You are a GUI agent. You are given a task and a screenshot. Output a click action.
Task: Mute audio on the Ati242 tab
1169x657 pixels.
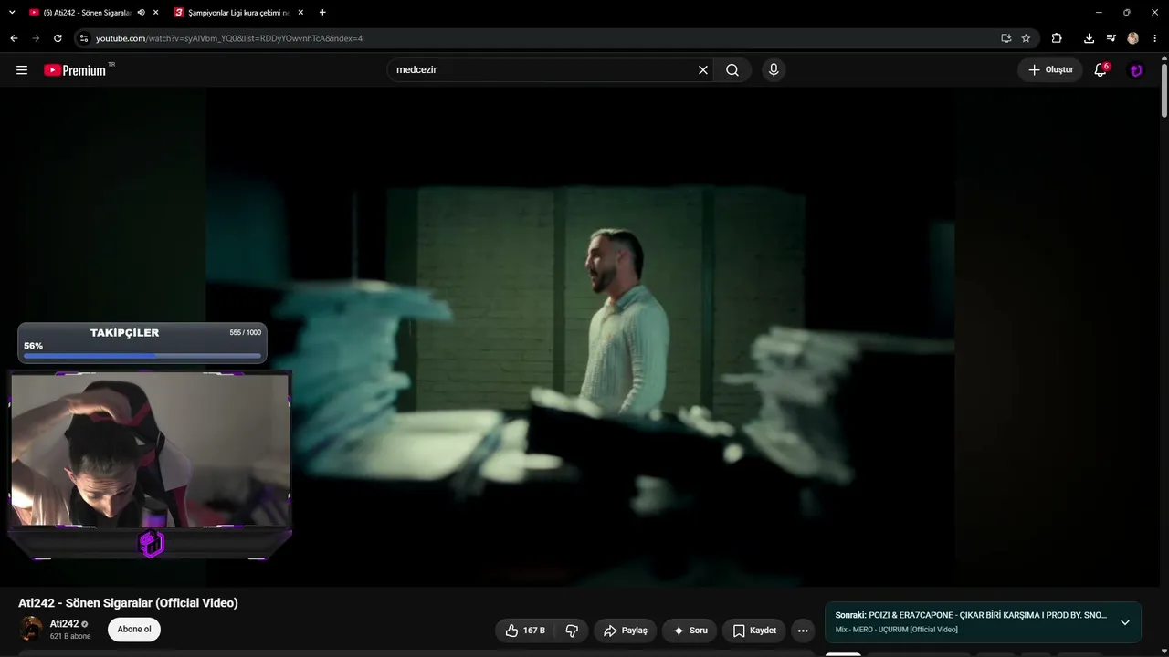141,13
